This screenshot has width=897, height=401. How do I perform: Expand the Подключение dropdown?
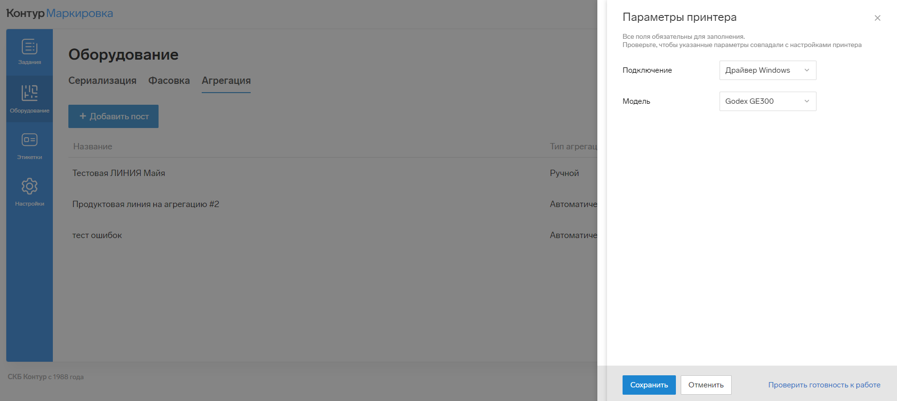coord(767,70)
